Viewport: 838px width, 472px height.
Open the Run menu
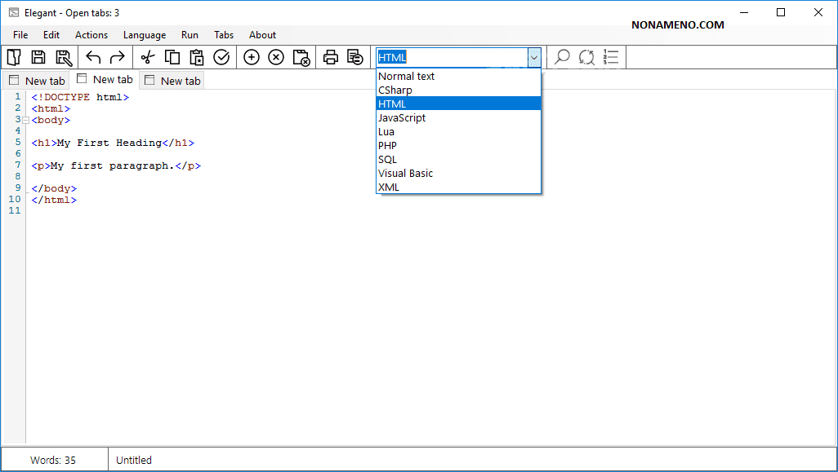[x=189, y=35]
